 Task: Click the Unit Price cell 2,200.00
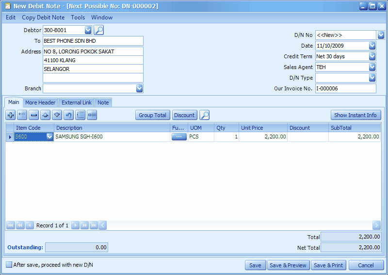263,137
